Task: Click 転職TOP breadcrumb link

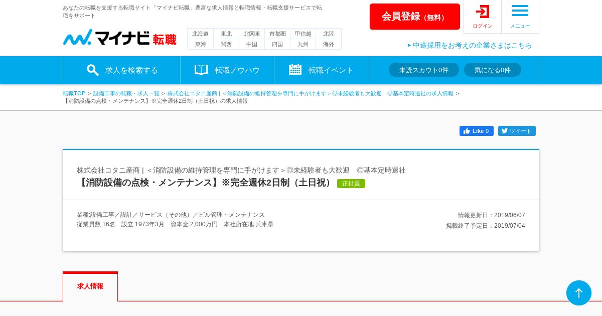Action: [x=74, y=93]
